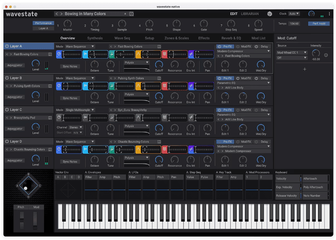Viewport: 336px width, 240px height.
Task: Open the Reverb & EQ tab
Action: [231, 38]
